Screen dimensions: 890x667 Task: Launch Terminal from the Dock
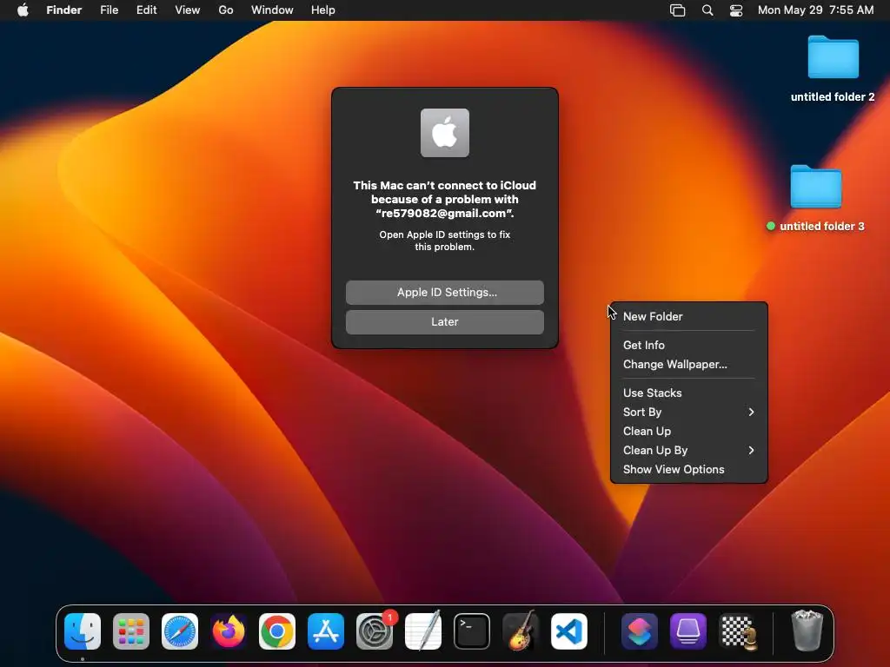(x=472, y=631)
